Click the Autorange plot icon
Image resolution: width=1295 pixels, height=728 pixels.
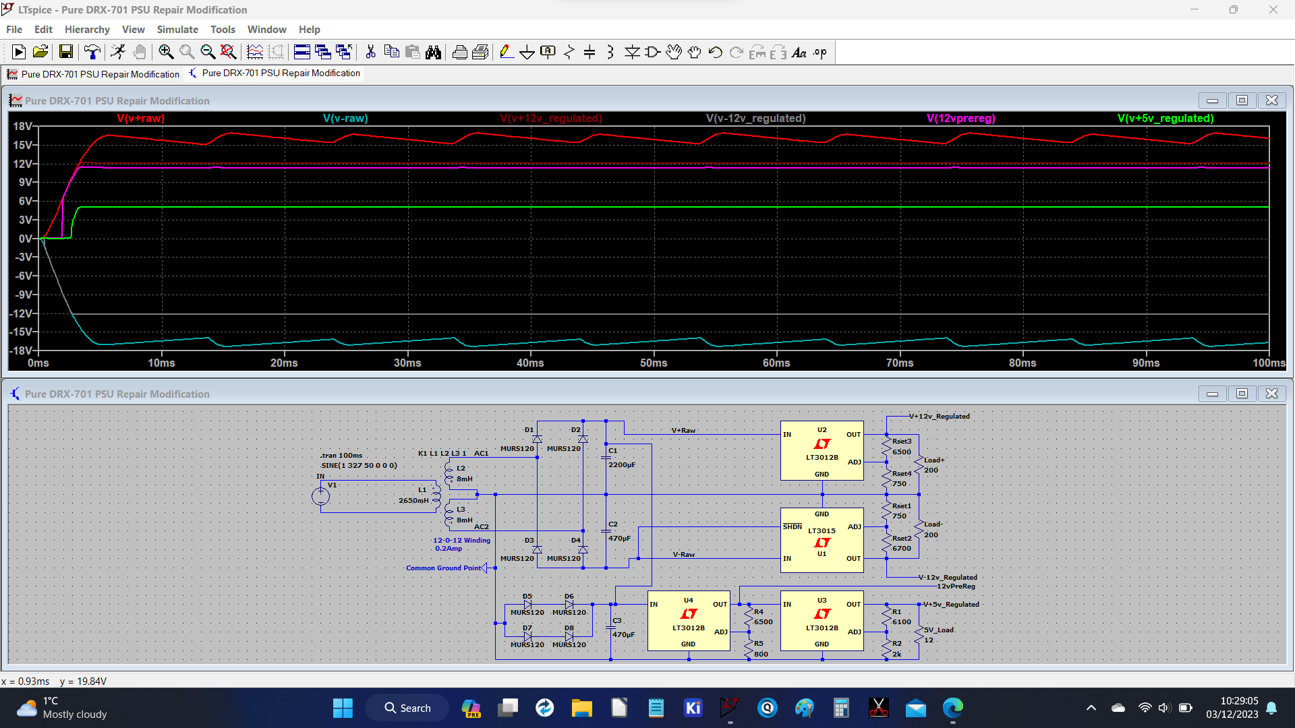click(255, 52)
